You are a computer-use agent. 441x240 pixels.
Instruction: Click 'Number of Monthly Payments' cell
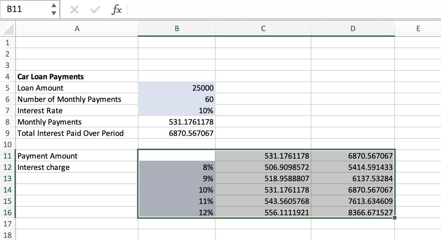77,99
